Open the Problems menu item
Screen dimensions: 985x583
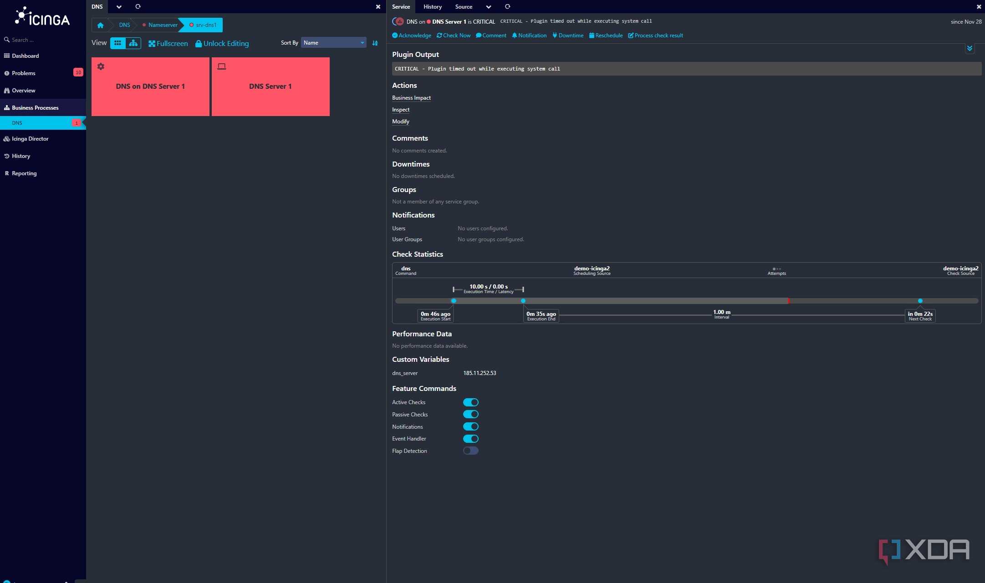click(43, 73)
